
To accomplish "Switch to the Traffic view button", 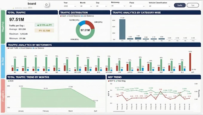I will [x=180, y=5].
